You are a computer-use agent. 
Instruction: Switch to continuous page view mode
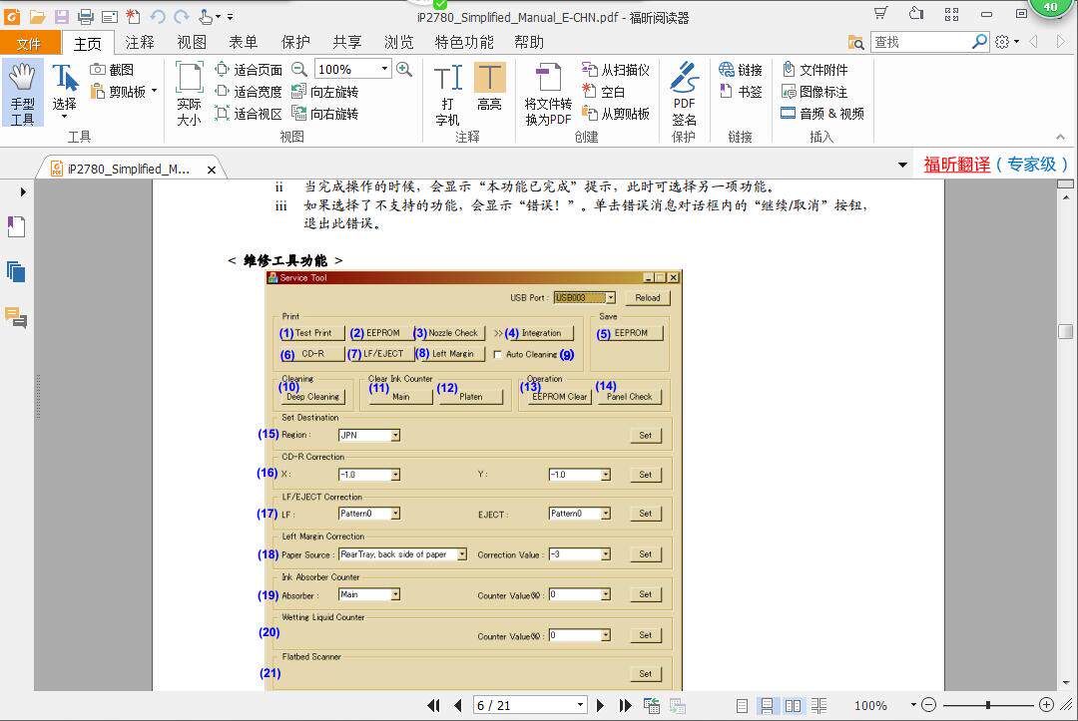767,705
